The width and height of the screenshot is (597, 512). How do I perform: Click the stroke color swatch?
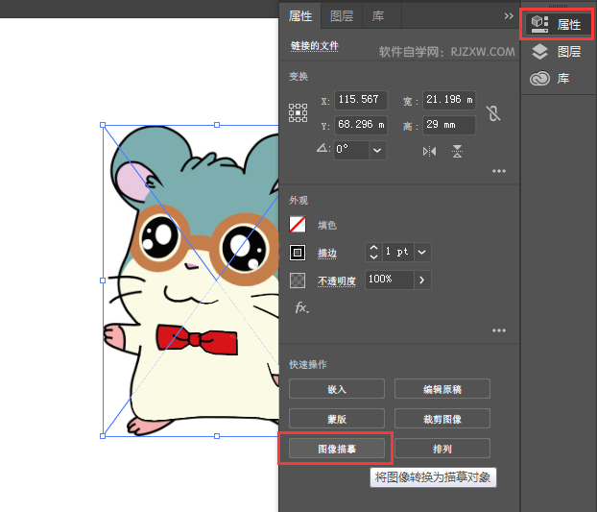coord(298,253)
